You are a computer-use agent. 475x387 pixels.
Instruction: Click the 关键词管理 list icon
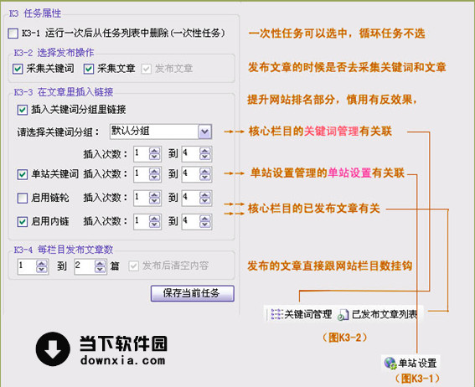point(277,314)
